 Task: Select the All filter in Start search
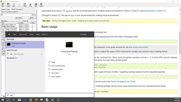9,35
